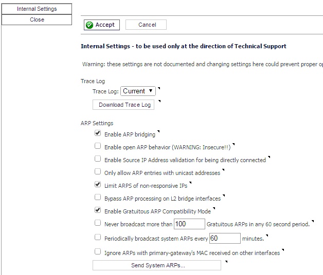Click the green checkmark Accept icon

pyautogui.click(x=89, y=25)
